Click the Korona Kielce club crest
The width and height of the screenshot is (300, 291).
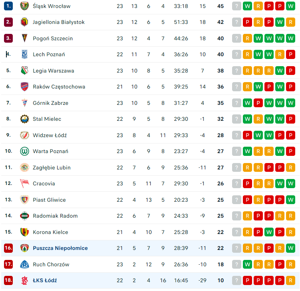click(x=25, y=232)
